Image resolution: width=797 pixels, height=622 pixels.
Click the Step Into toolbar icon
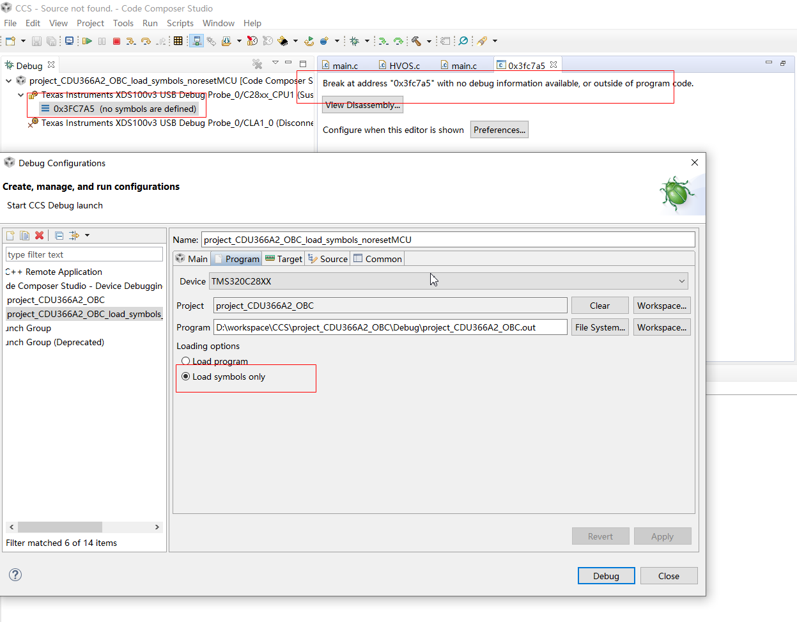(x=131, y=41)
